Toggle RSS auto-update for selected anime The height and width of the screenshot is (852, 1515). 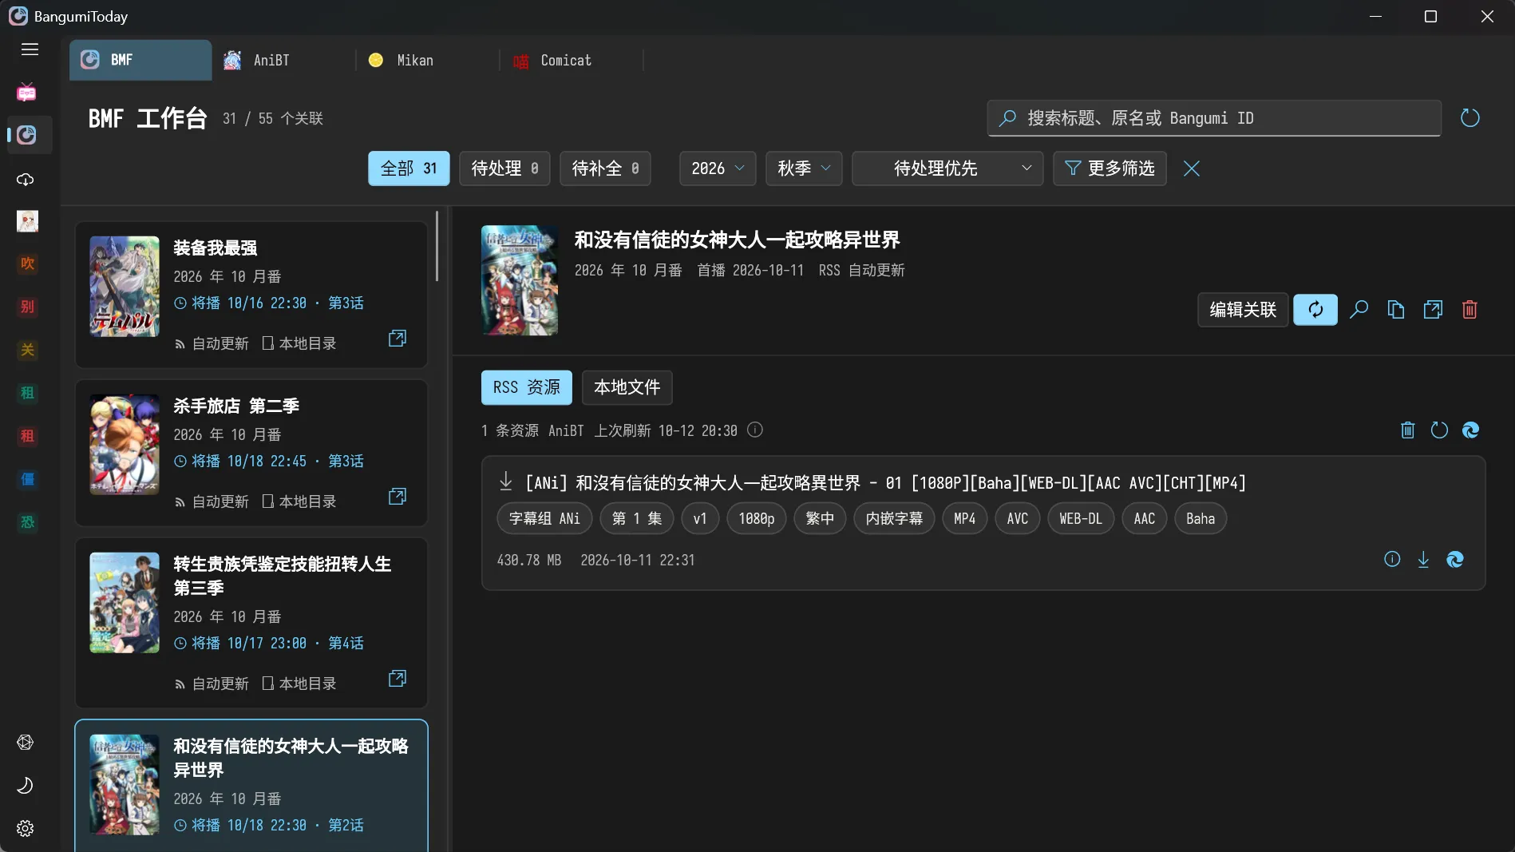coord(1315,310)
